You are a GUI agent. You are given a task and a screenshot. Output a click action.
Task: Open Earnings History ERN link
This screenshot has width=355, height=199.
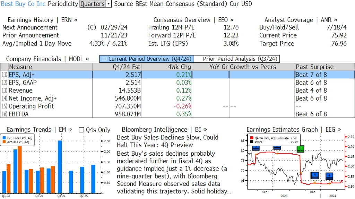pyautogui.click(x=42, y=20)
